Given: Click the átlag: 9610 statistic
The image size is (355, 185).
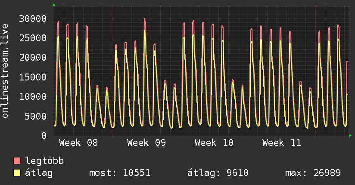Looking at the screenshot, I should (x=218, y=173).
